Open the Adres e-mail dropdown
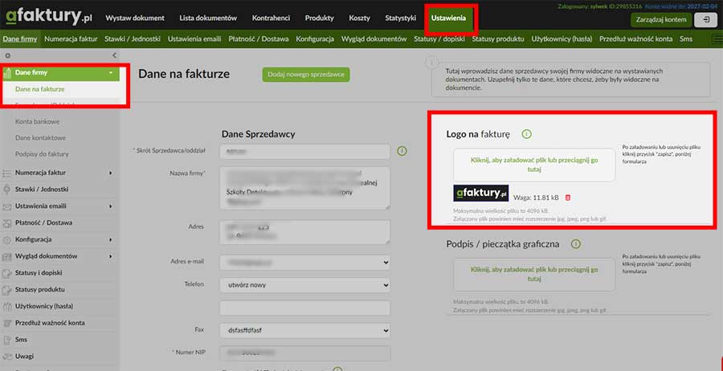Image resolution: width=723 pixels, height=371 pixels. click(x=304, y=262)
